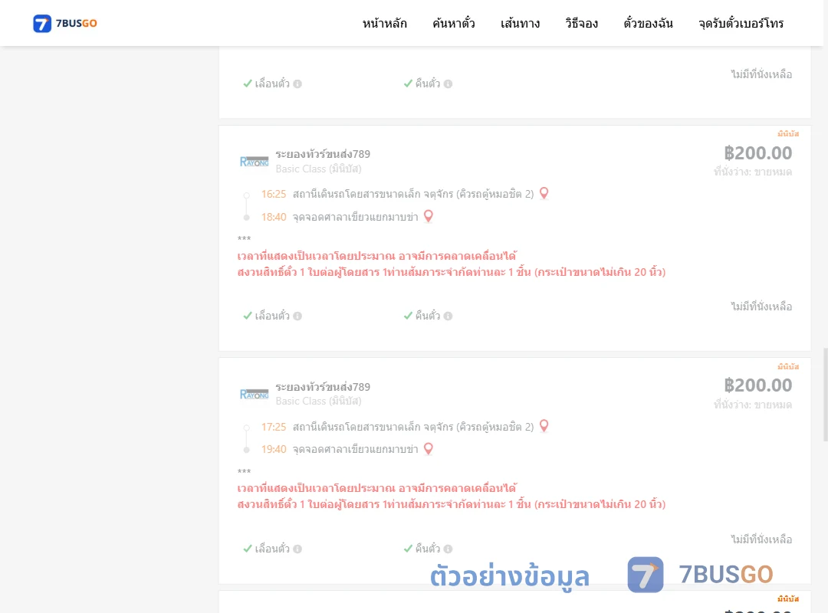Click ไม่มีที่นั่งเหลือ button in top card

(761, 74)
